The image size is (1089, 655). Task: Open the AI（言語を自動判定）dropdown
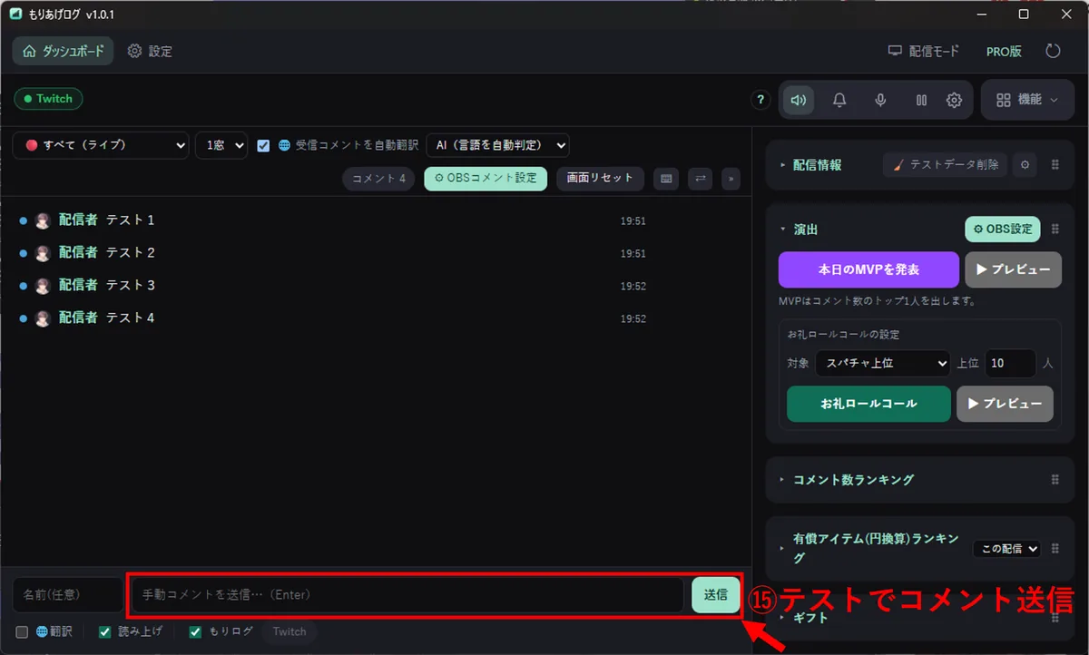click(x=497, y=145)
